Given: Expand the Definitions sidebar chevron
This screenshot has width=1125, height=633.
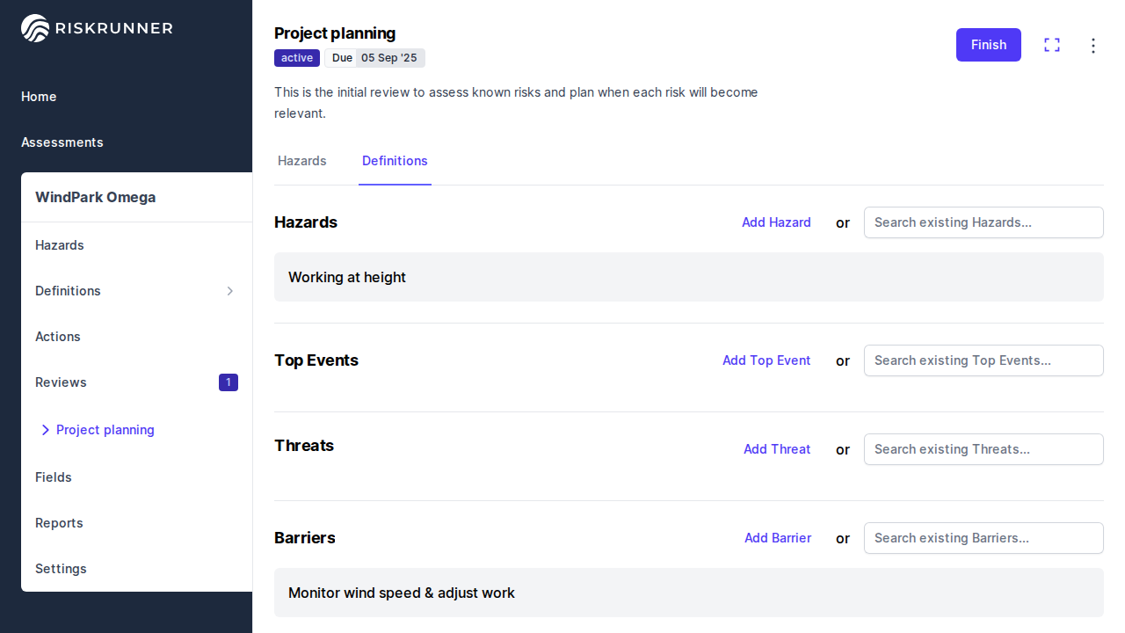Looking at the screenshot, I should pos(230,291).
